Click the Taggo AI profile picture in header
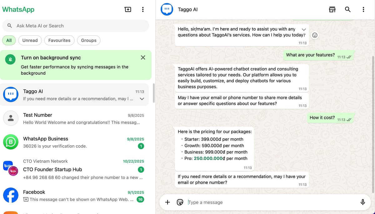375x214 pixels. (167, 9)
